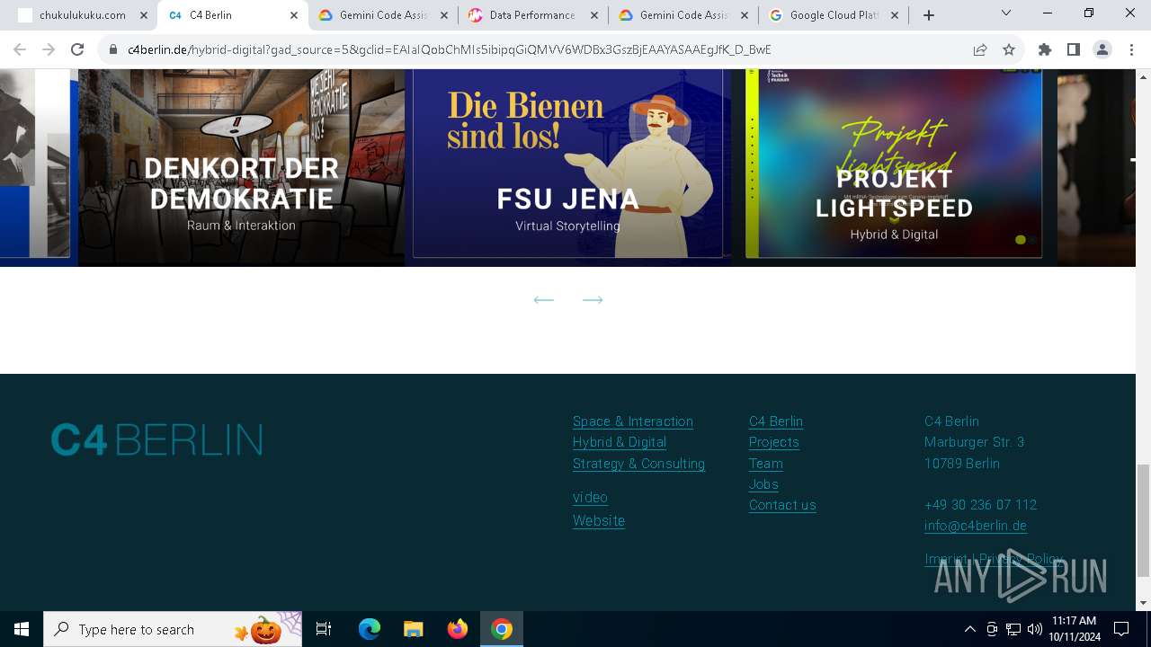Switch to the Data Performance tab
This screenshot has width=1151, height=647.
click(x=532, y=15)
